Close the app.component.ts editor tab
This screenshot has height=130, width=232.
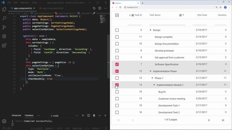pyautogui.click(x=34, y=8)
